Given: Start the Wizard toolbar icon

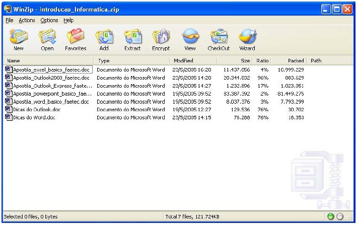Looking at the screenshot, I should pos(248,36).
